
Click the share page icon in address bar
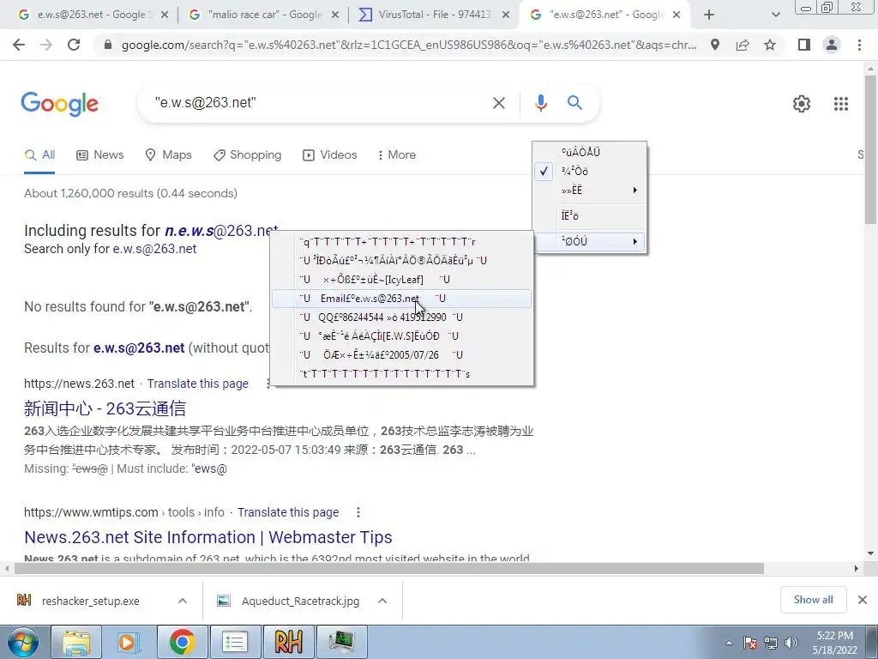(x=743, y=45)
